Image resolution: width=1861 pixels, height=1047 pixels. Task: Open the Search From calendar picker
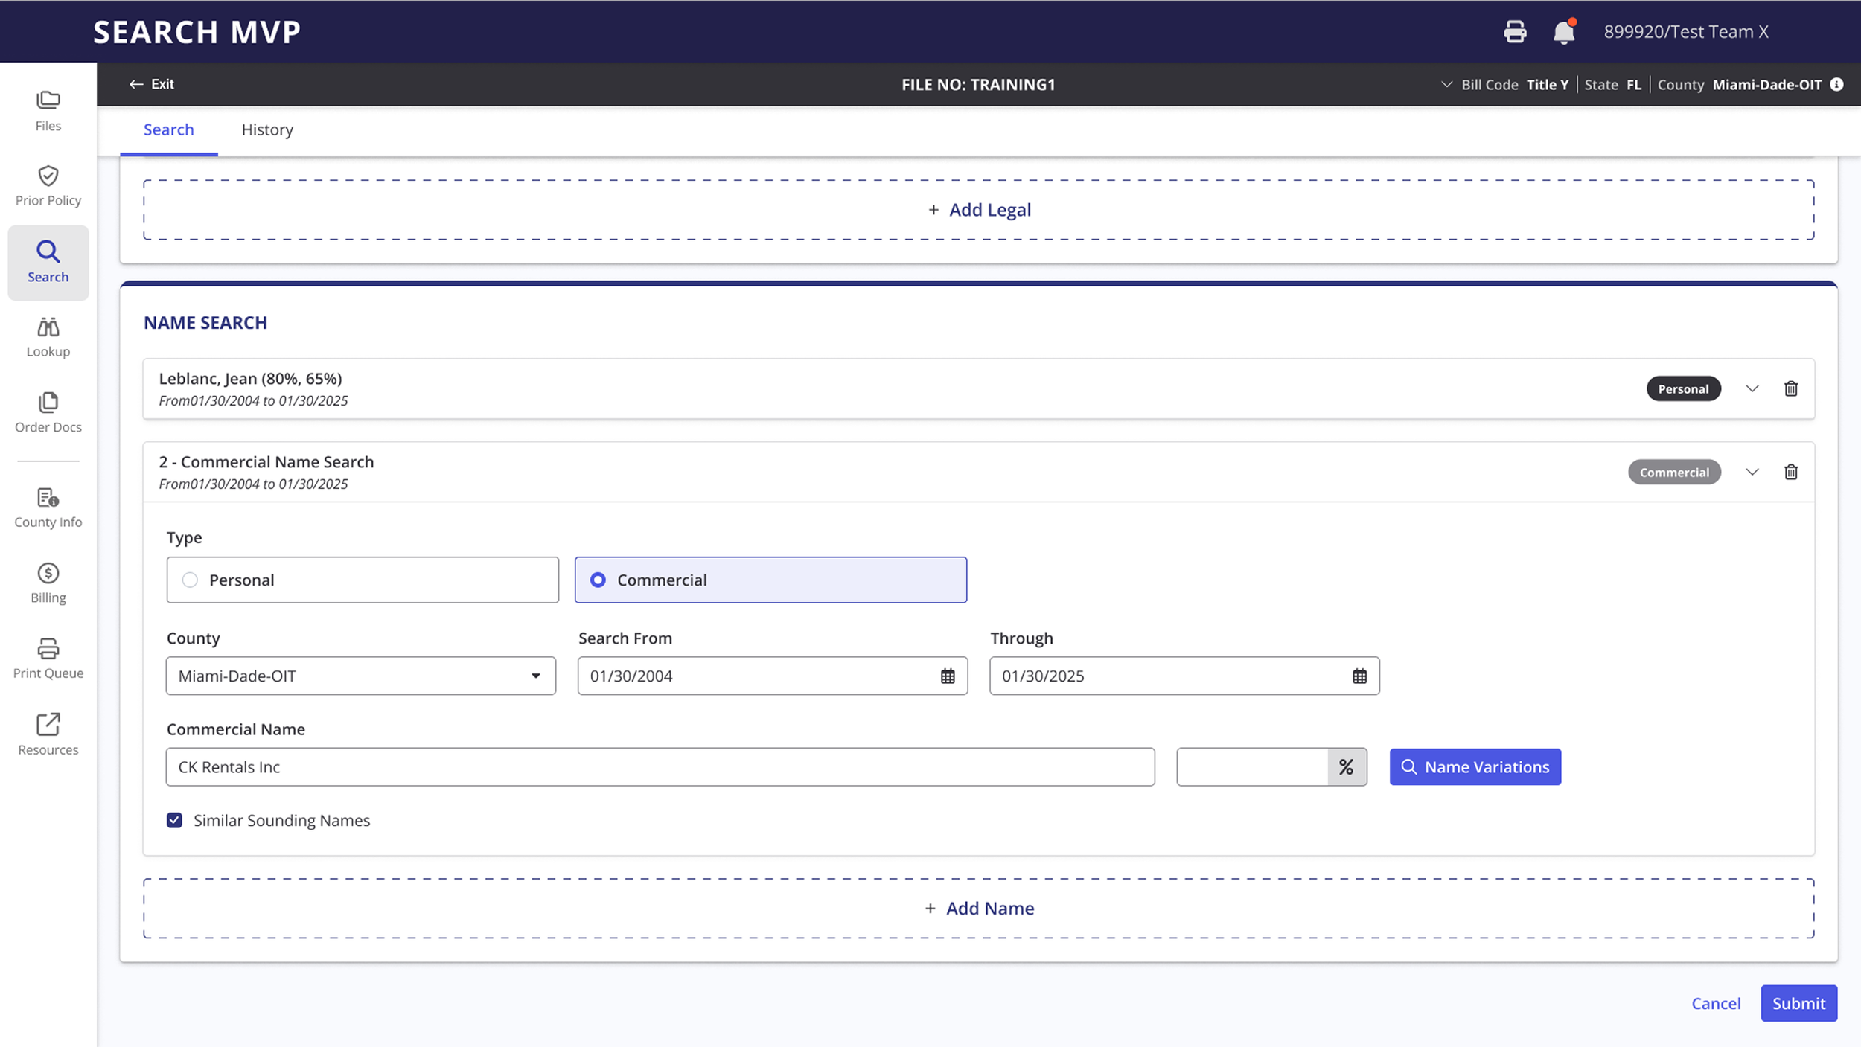click(947, 676)
